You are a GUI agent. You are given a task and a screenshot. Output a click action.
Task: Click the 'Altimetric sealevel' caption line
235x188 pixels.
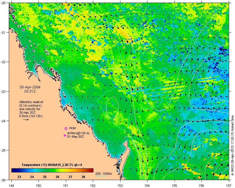point(31,102)
